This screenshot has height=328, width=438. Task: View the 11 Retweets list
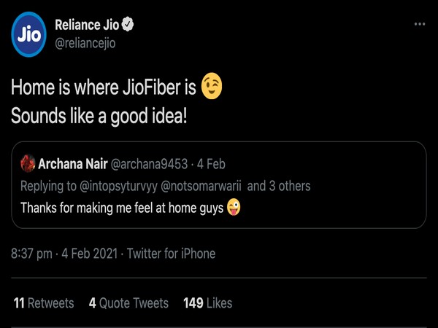click(x=44, y=302)
